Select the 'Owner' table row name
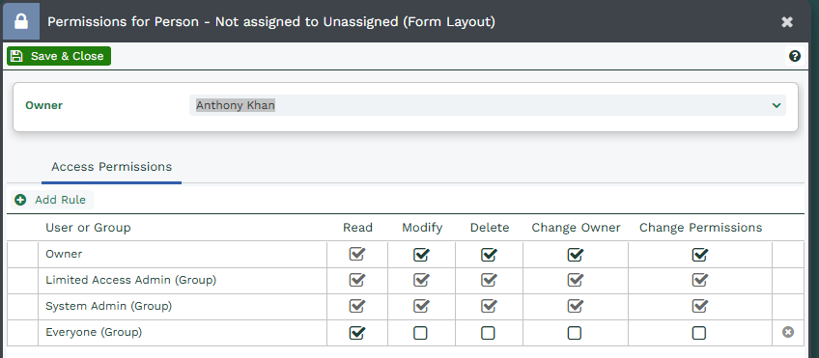Viewport: 819px width, 358px height. tap(64, 254)
